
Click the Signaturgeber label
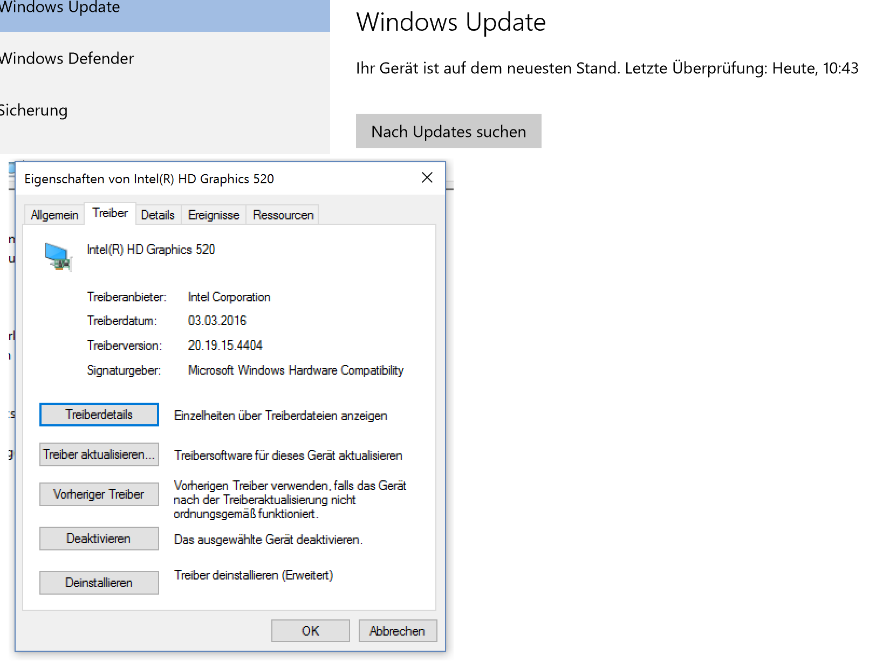(x=124, y=370)
